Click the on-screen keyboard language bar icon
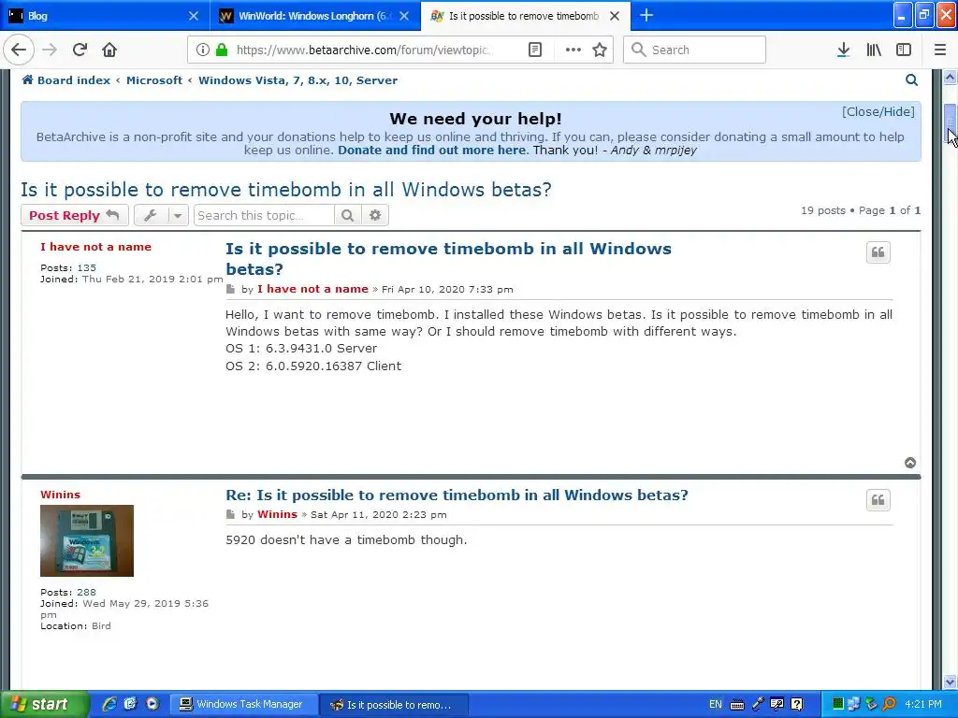The width and height of the screenshot is (958, 718). [737, 705]
